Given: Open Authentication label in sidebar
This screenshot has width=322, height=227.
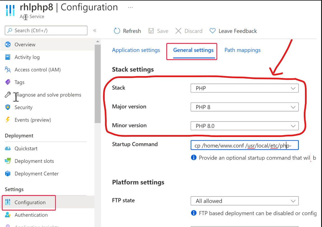Looking at the screenshot, I should coord(31,215).
